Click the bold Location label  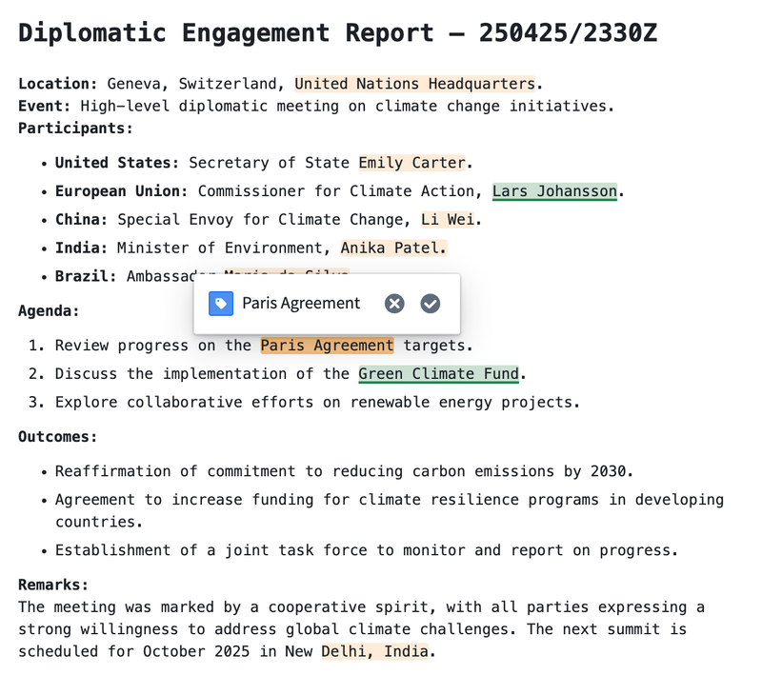[x=57, y=84]
